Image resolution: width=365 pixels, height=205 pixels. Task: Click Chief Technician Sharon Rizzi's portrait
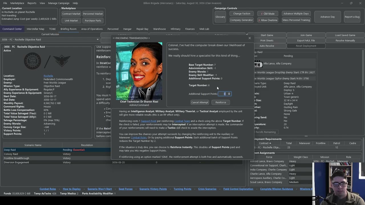click(139, 71)
